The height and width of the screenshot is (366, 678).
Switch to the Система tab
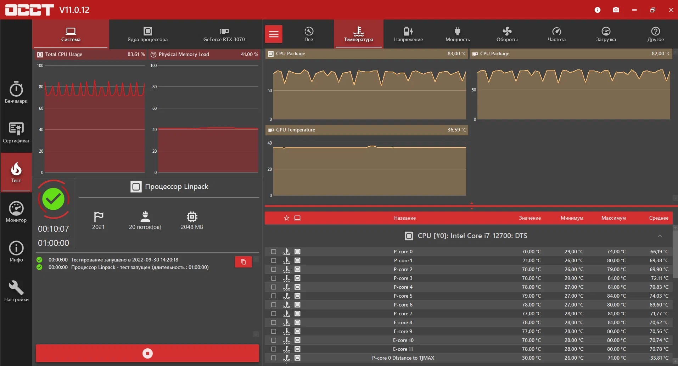[x=71, y=34]
